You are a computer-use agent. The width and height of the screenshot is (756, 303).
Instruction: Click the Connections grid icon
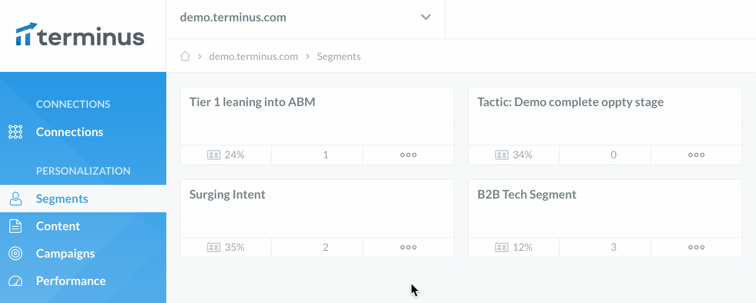15,132
